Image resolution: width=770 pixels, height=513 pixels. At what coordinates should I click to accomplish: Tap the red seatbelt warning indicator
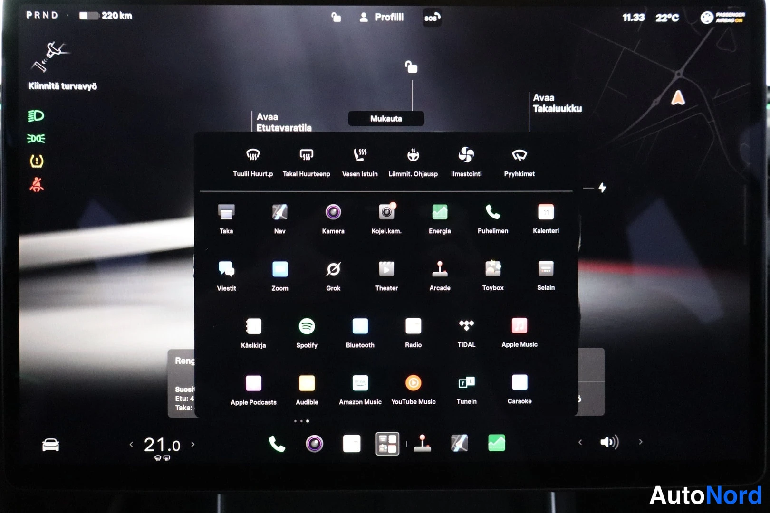[x=37, y=184]
